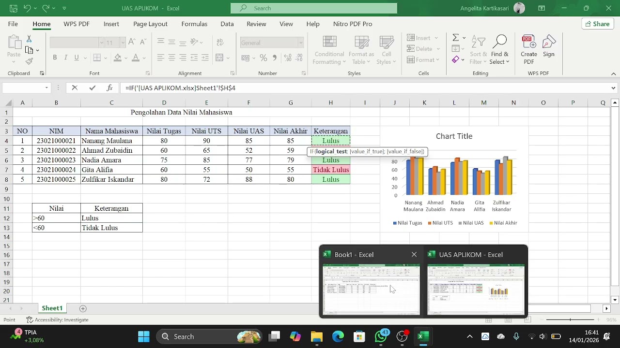620x348 pixels.
Task: Apply Fill Color bucket
Action: 118,58
